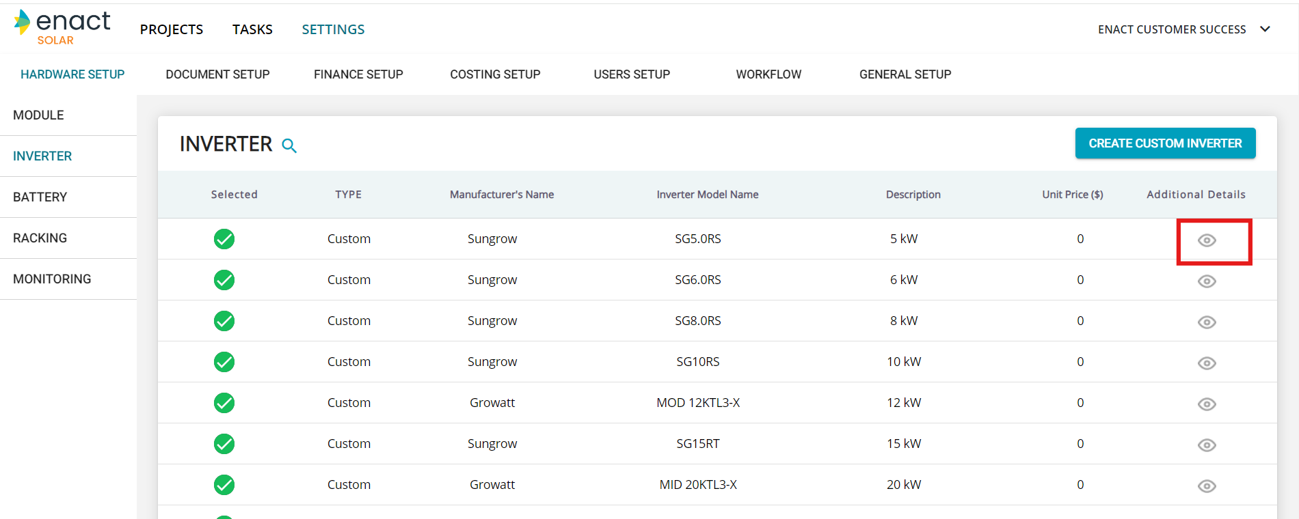Open the Settings menu
The width and height of the screenshot is (1299, 519).
(x=333, y=29)
